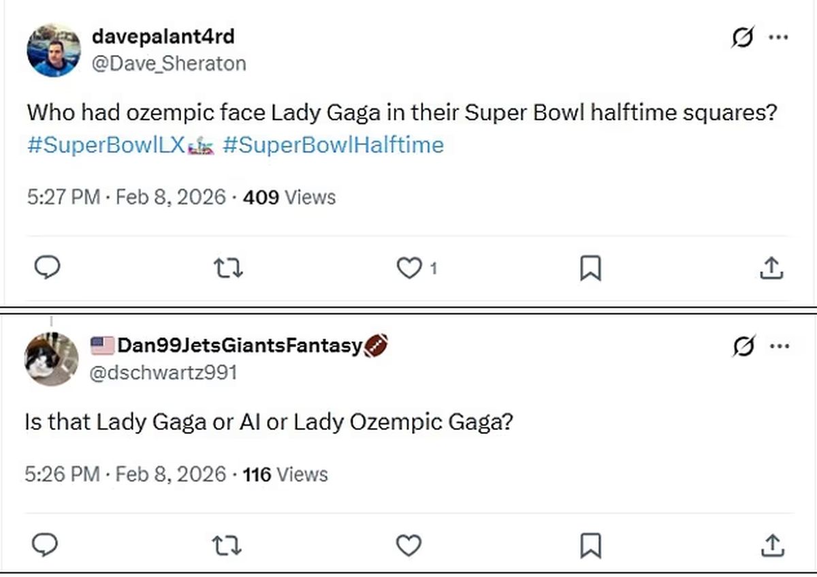Screen dimensions: 817x577
Task: Retweet the Lady Ozempic Gaga post
Action: point(228,546)
